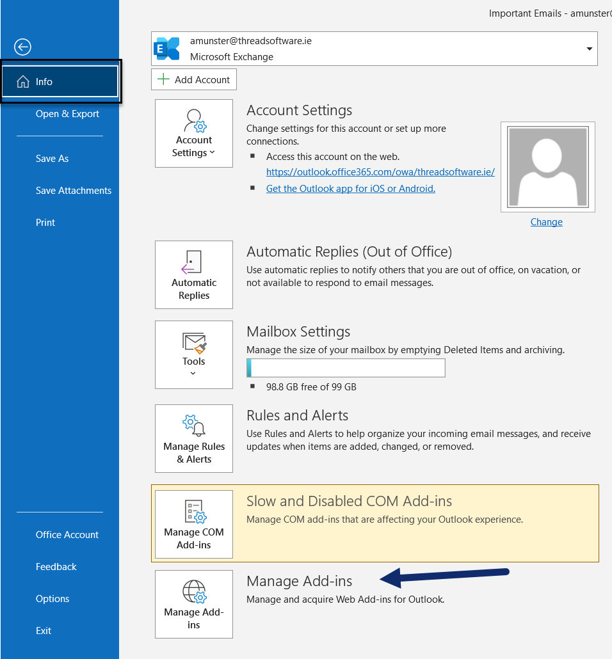Expand the Account Settings chevron
Screen dimensions: 612x659
[x=212, y=152]
